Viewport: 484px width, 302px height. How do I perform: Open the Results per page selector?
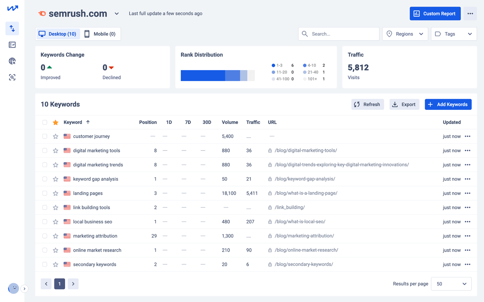pos(451,284)
